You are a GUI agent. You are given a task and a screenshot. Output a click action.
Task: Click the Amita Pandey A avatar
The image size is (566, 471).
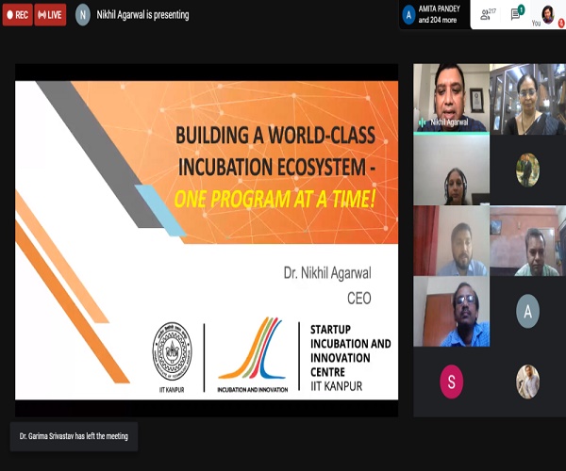408,15
